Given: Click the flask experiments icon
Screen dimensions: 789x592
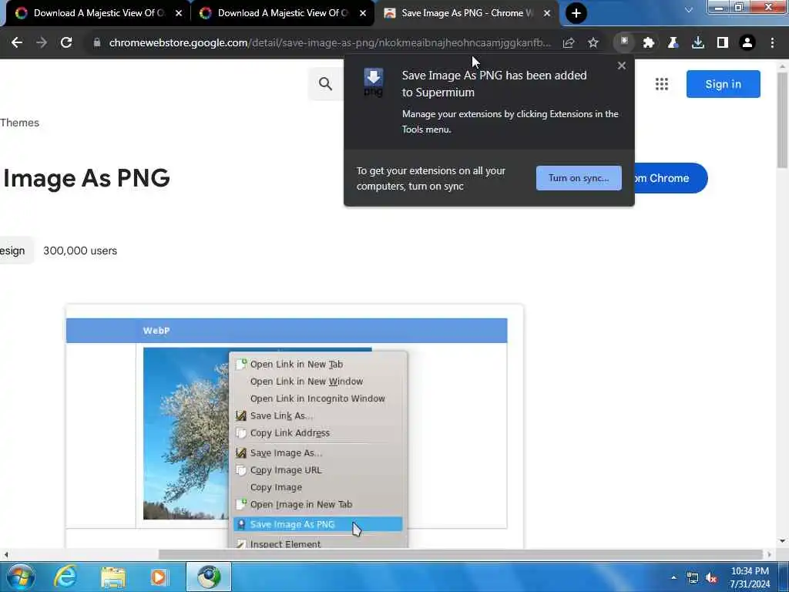Looking at the screenshot, I should [x=673, y=43].
